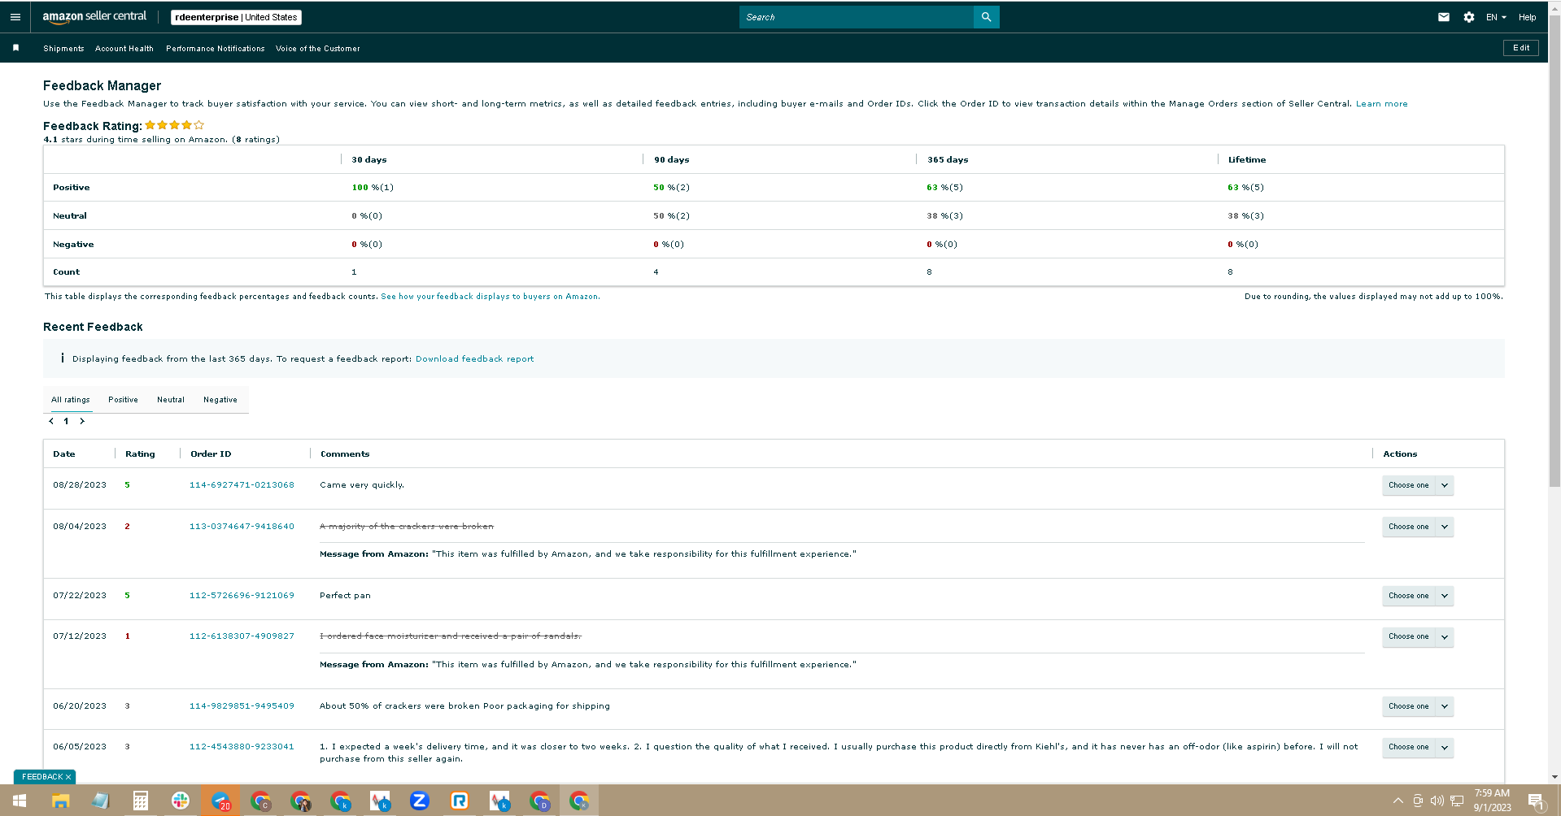Open the Shipments menu item
This screenshot has width=1561, height=816.
click(63, 49)
